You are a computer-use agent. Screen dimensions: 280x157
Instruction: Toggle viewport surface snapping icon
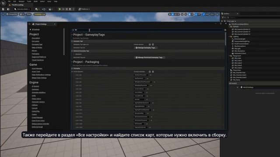coord(185,14)
